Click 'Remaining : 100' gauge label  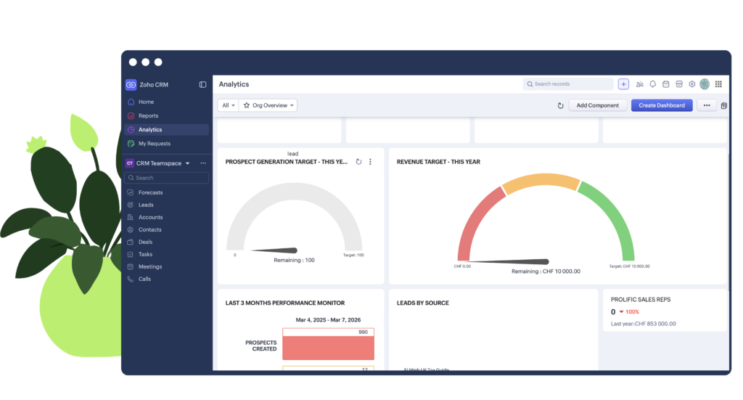pyautogui.click(x=294, y=260)
